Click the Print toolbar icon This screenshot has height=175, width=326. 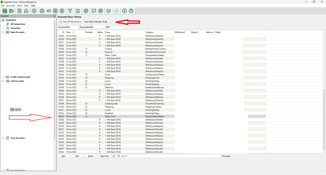pyautogui.click(x=117, y=11)
